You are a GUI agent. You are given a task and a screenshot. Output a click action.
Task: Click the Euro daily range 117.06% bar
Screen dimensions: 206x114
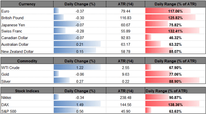(x=168, y=11)
